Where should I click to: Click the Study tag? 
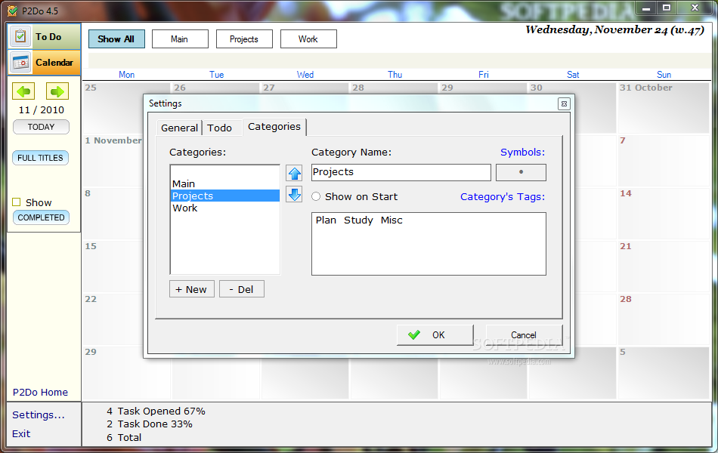[358, 220]
